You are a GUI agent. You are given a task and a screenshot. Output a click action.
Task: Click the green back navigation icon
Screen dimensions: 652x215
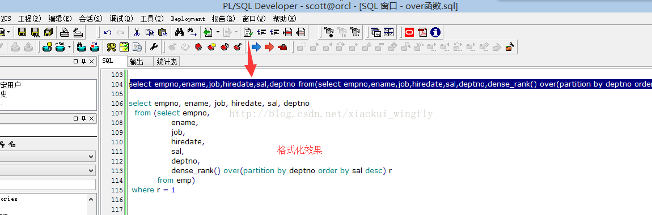(x=208, y=32)
